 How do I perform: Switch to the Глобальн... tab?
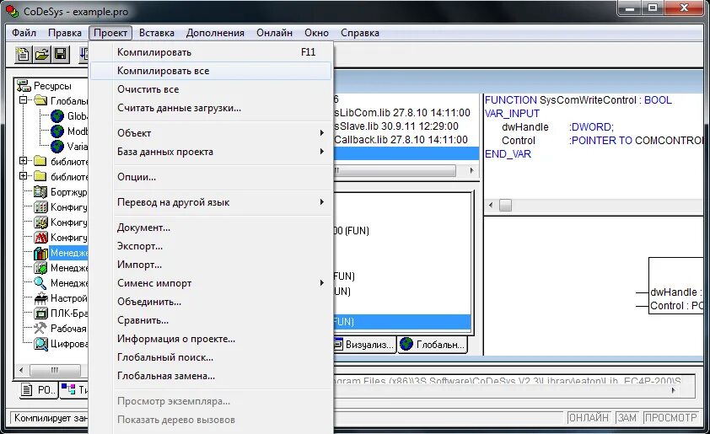433,345
